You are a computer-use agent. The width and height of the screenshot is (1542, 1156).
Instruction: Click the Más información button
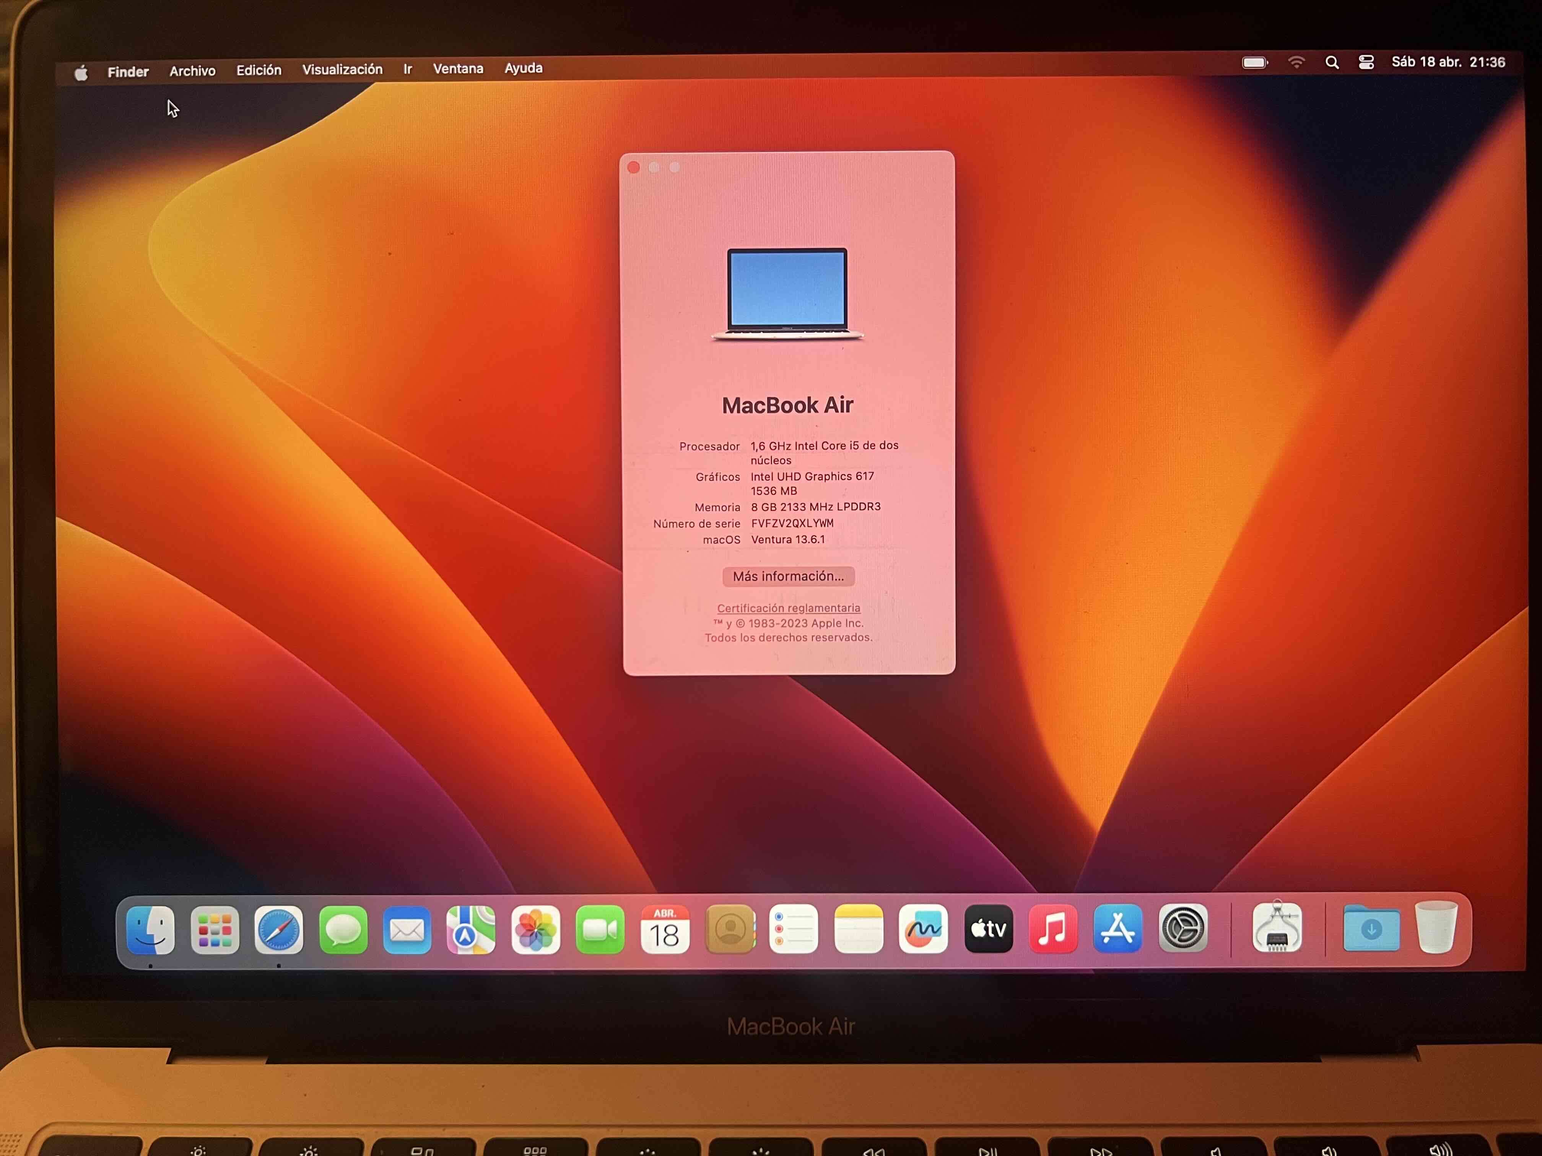click(x=788, y=576)
